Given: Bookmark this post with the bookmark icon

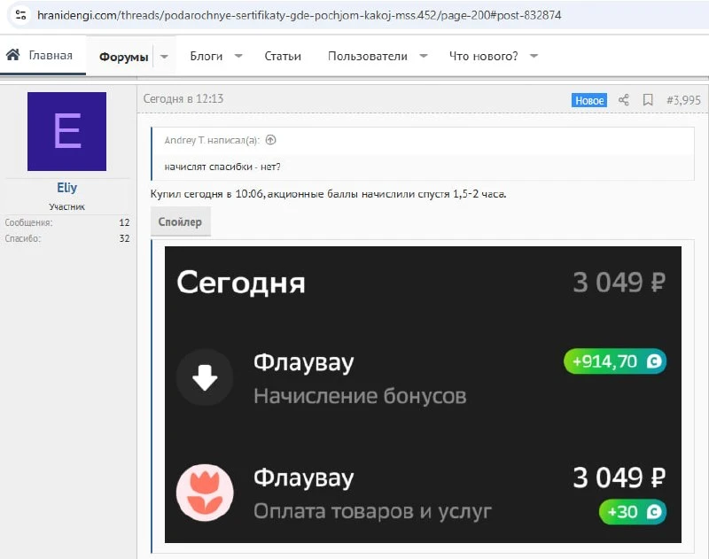Looking at the screenshot, I should [648, 100].
